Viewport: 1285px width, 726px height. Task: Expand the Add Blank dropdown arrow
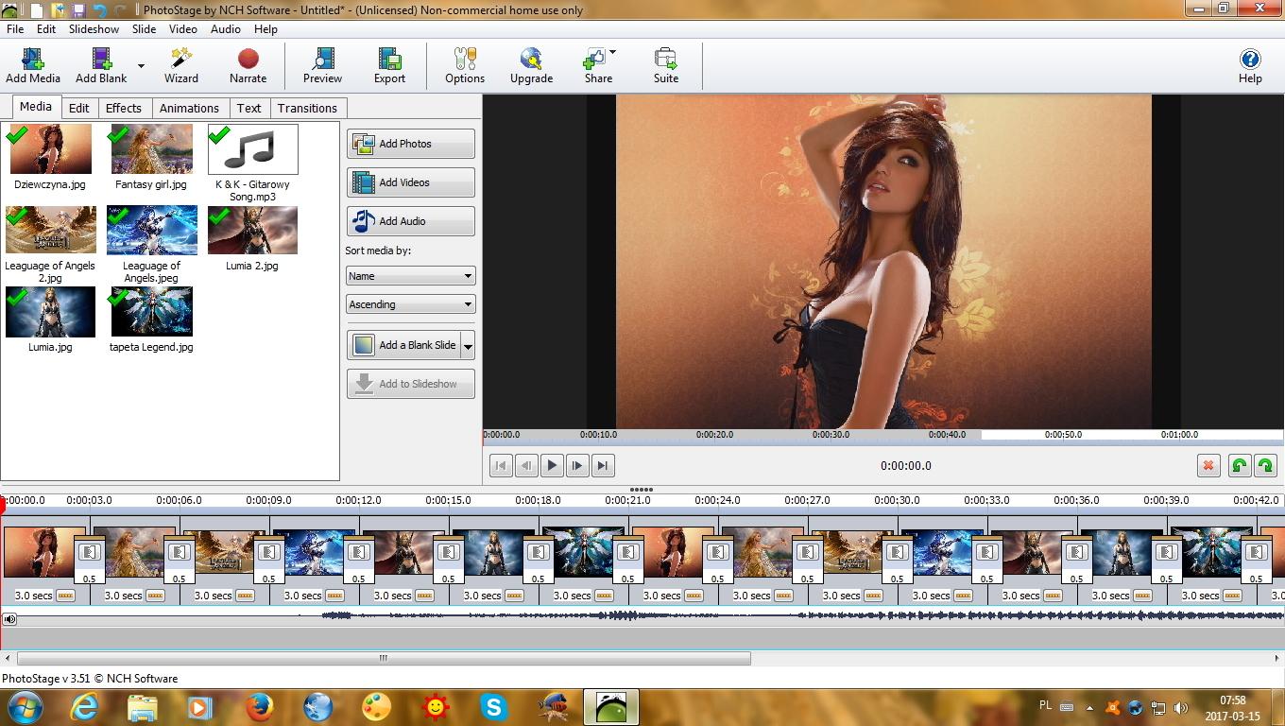(x=141, y=66)
